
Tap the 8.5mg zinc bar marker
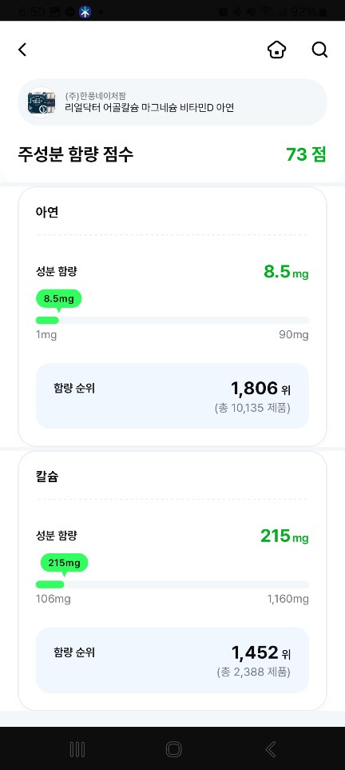tap(59, 299)
